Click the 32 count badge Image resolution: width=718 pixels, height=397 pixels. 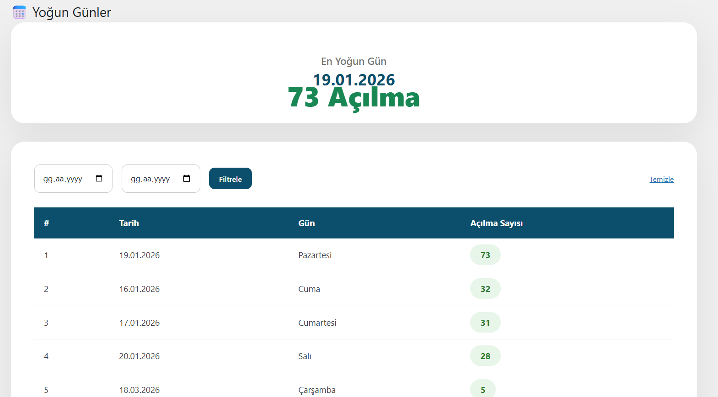coord(485,289)
